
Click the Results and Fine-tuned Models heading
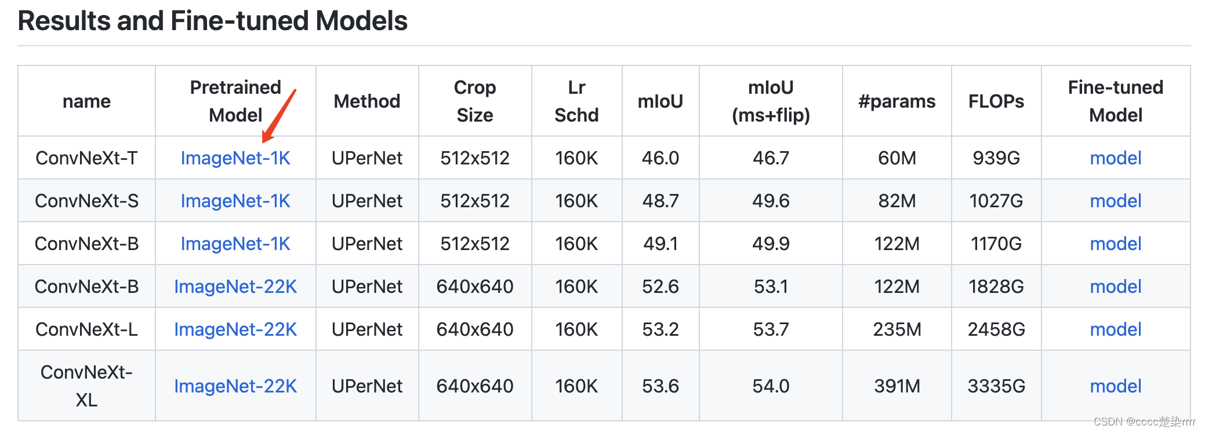pyautogui.click(x=212, y=21)
